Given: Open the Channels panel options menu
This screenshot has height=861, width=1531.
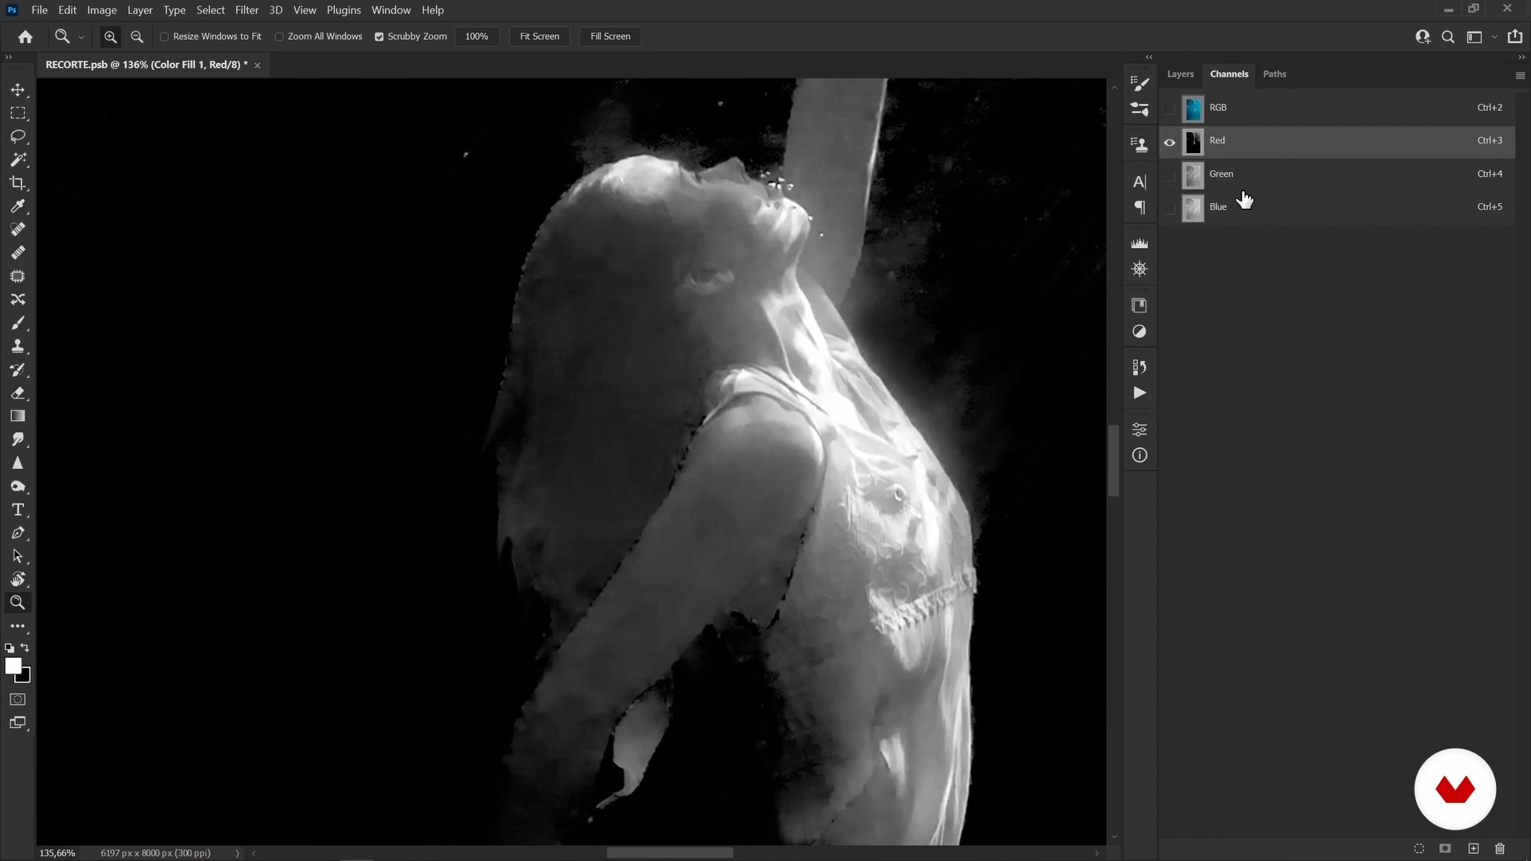Looking at the screenshot, I should coord(1520,76).
